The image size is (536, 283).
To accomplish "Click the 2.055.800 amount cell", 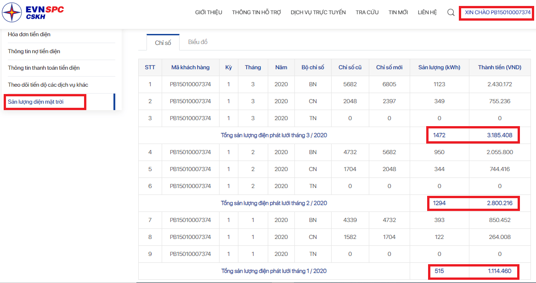I will (x=500, y=152).
